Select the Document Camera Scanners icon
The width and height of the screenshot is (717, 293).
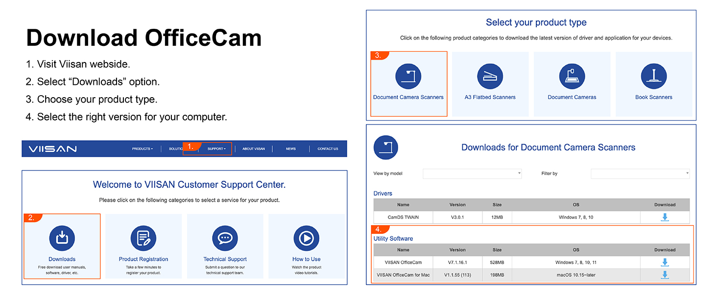(408, 76)
